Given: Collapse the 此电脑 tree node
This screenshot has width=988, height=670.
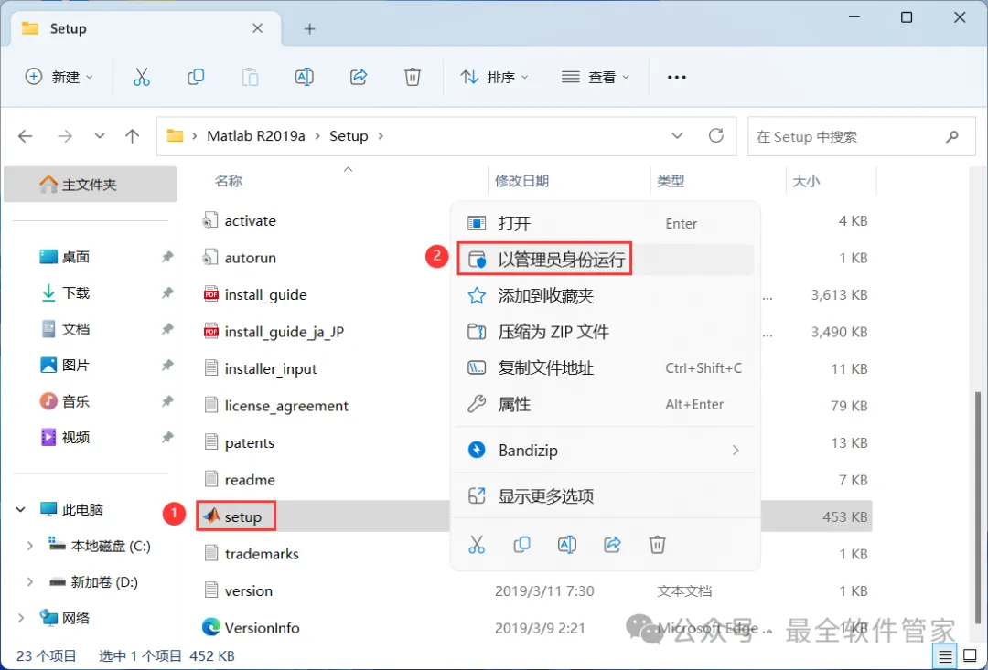Looking at the screenshot, I should click(21, 509).
